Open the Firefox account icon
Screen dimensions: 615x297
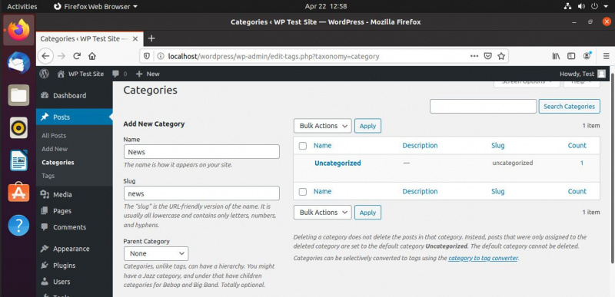587,56
